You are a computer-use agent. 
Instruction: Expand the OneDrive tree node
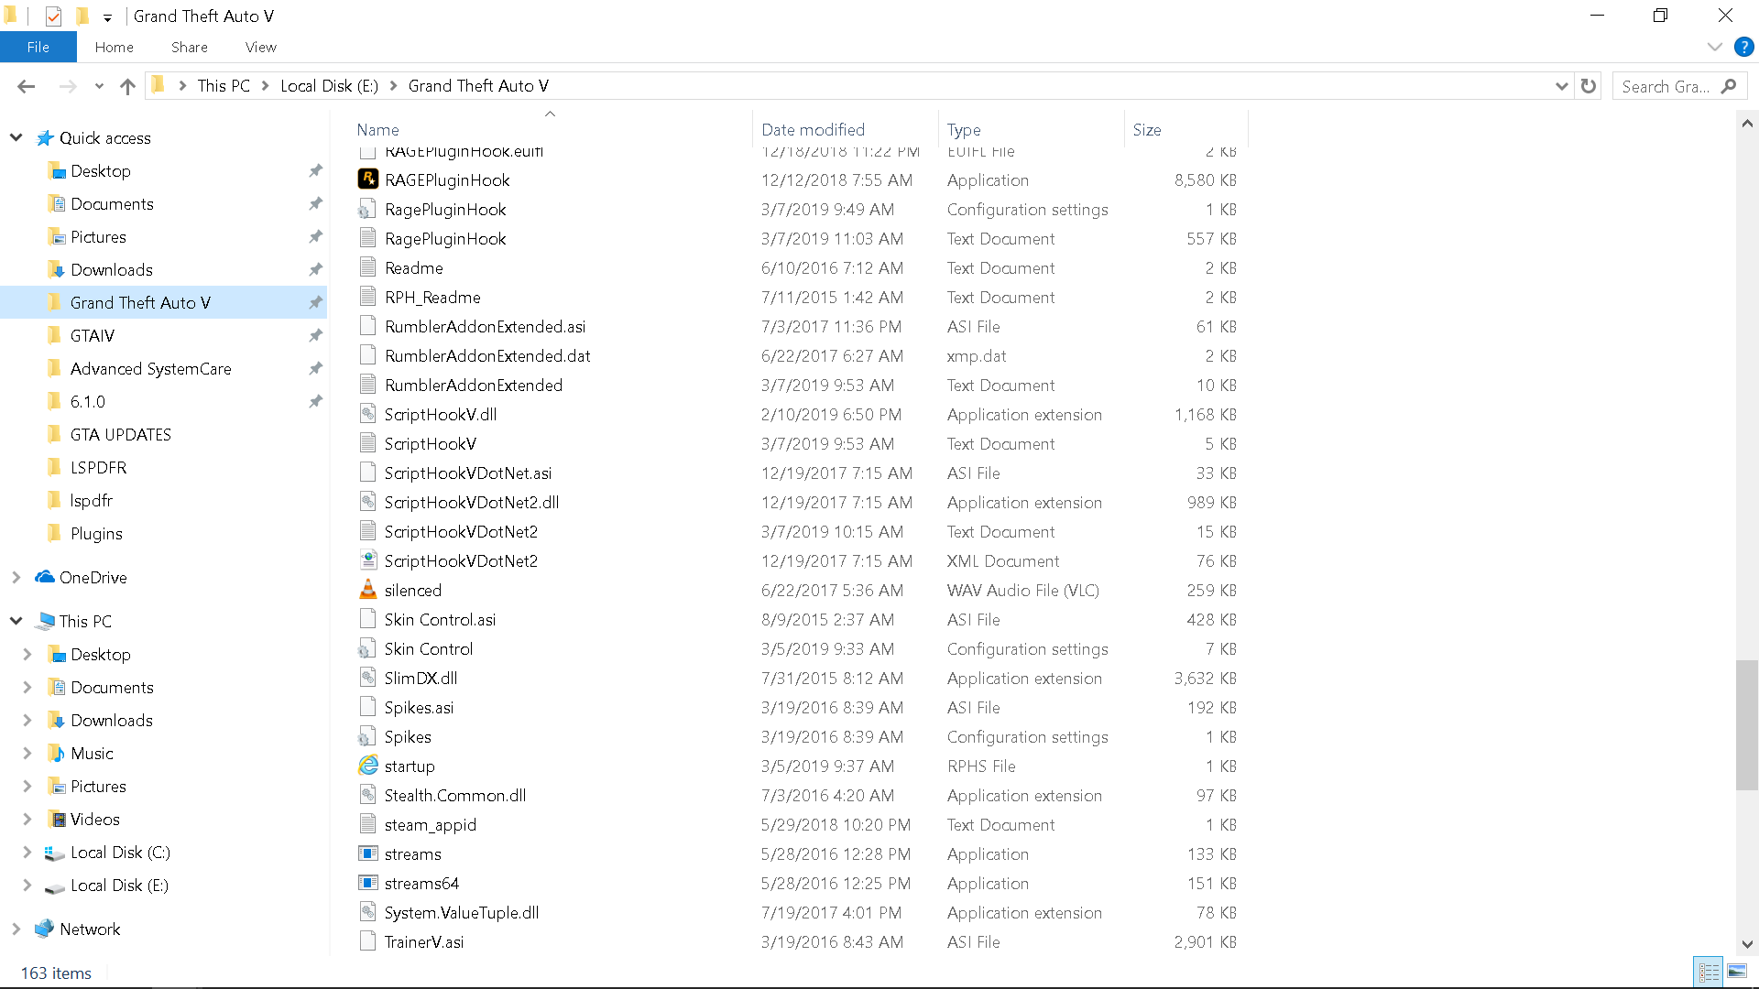[x=16, y=577]
